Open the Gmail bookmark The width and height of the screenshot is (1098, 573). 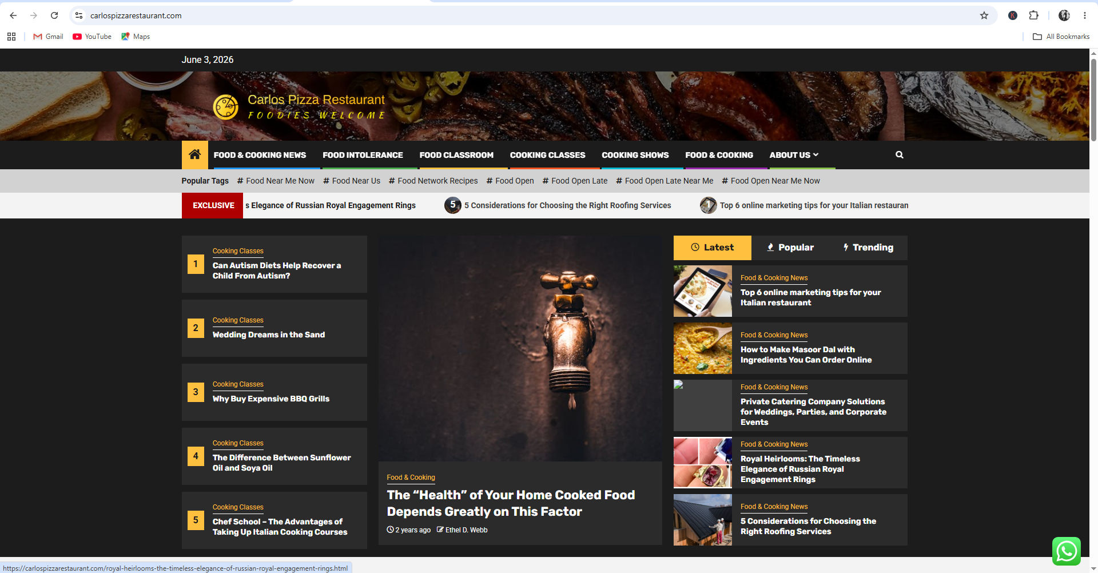pyautogui.click(x=48, y=37)
